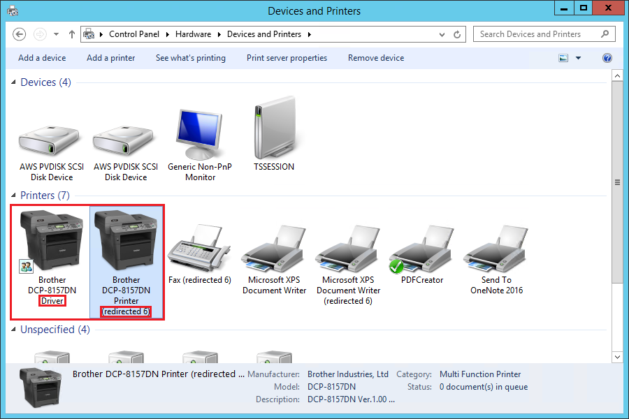Click the search magnifier icon
The height and width of the screenshot is (419, 629).
tap(605, 34)
